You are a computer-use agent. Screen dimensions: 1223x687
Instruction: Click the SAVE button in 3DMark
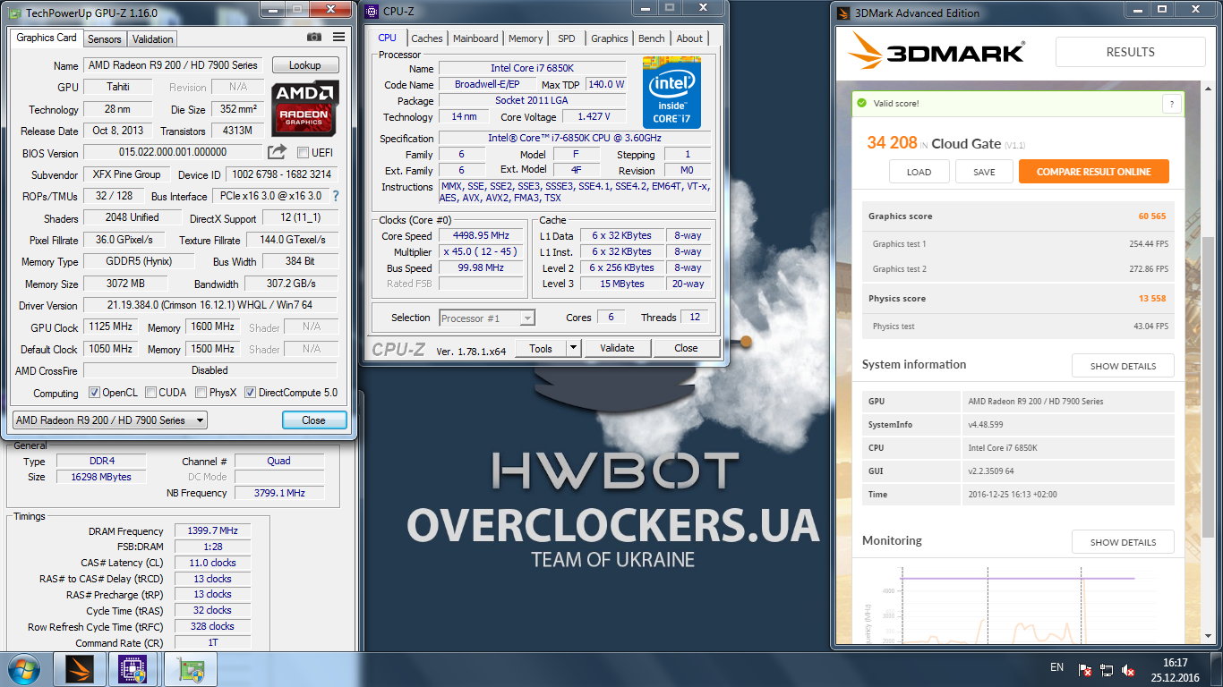click(x=984, y=172)
